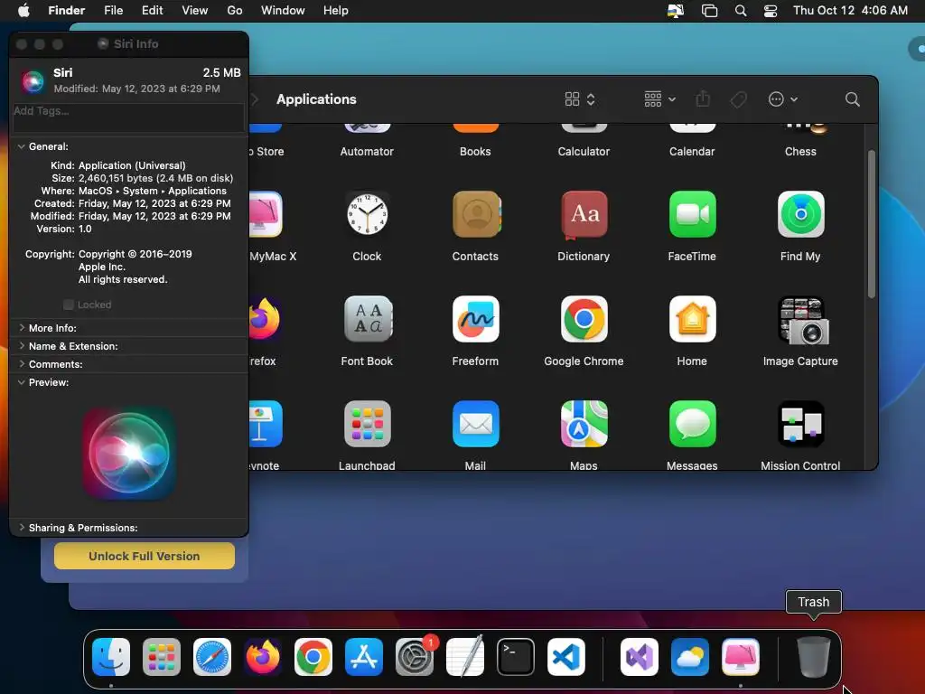Click the Stage Manager menu bar icon
Screen dimensions: 925x694
coord(709,11)
